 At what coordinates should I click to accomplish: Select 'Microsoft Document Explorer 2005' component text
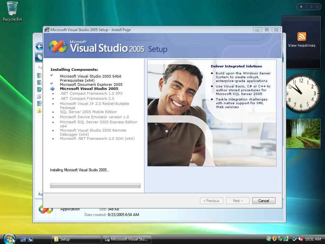(91, 85)
